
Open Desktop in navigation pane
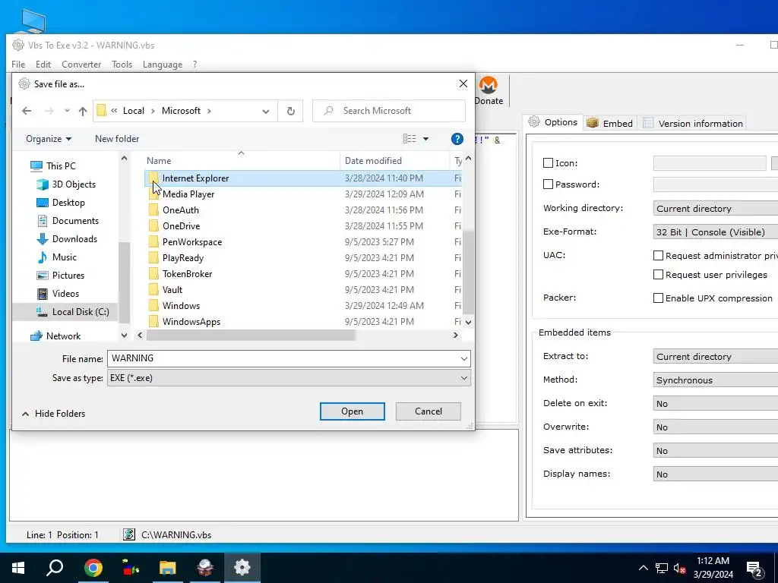(68, 203)
